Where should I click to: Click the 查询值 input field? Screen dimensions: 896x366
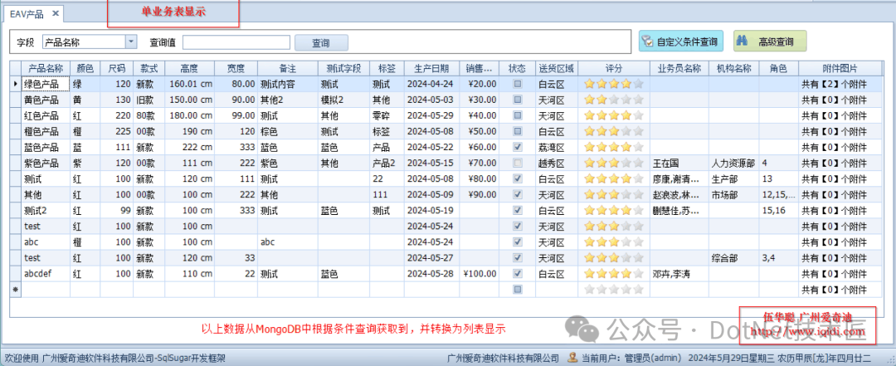point(236,42)
